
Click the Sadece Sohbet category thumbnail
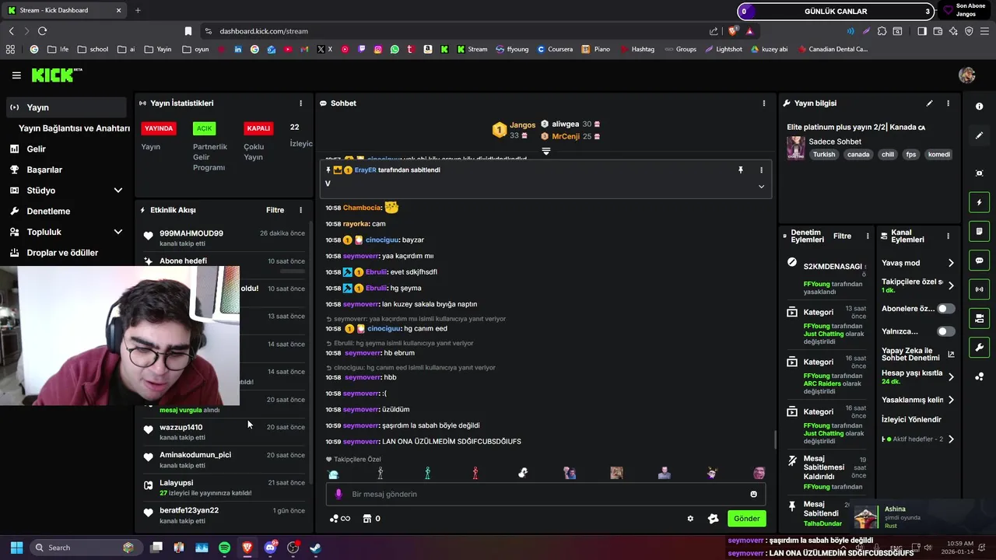point(795,148)
